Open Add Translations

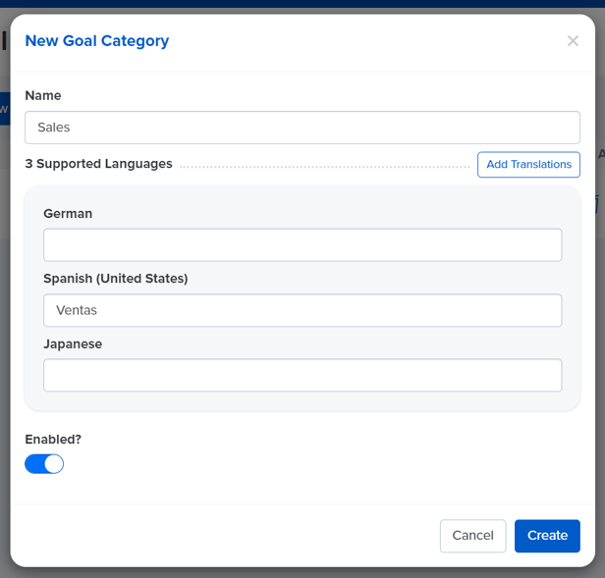[x=528, y=165]
